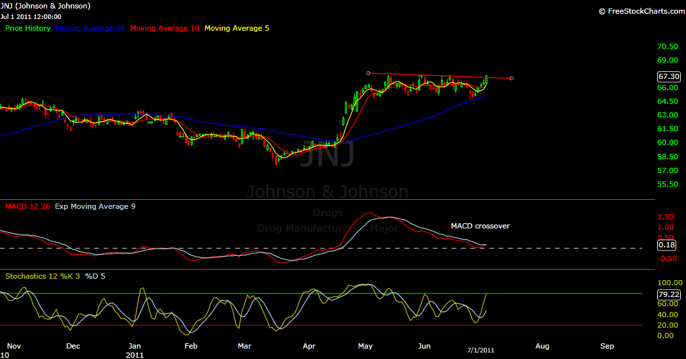This screenshot has height=359, width=686.
Task: Click the 66.00 price axis value
Action: click(668, 87)
